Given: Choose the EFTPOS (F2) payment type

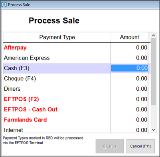Looking at the screenshot, I should coord(21,99).
